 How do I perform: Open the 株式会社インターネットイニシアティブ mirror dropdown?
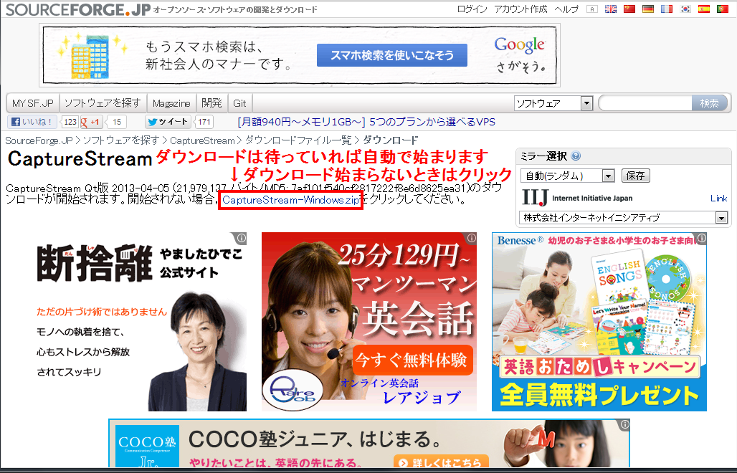click(624, 217)
